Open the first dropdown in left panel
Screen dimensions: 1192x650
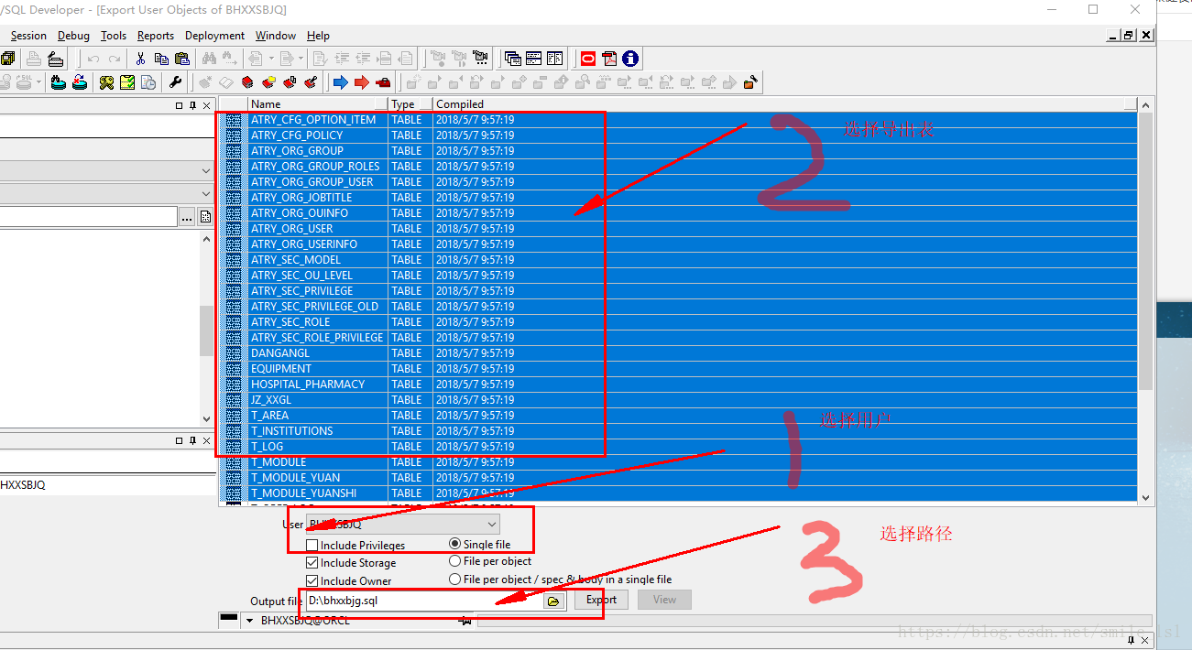coord(205,170)
